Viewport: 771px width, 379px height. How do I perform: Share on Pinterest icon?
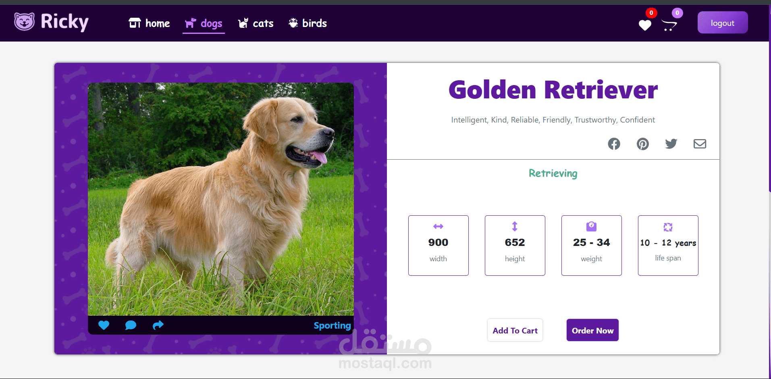[x=642, y=144]
